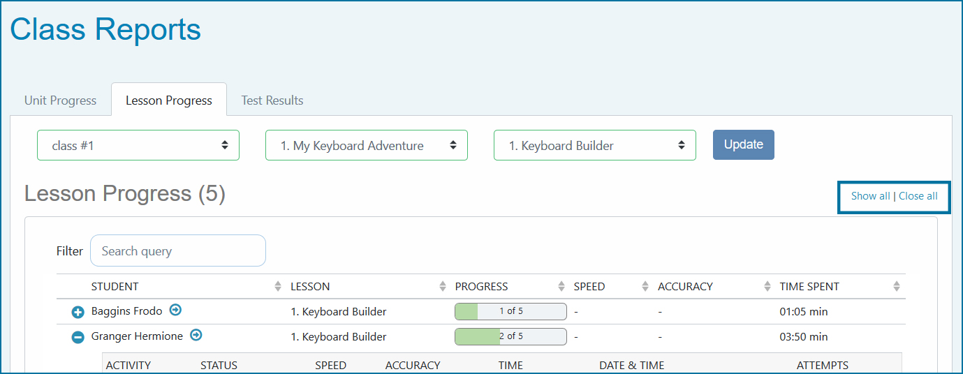The image size is (963, 374).
Task: Sort table by Progress column arrows
Action: (x=561, y=287)
